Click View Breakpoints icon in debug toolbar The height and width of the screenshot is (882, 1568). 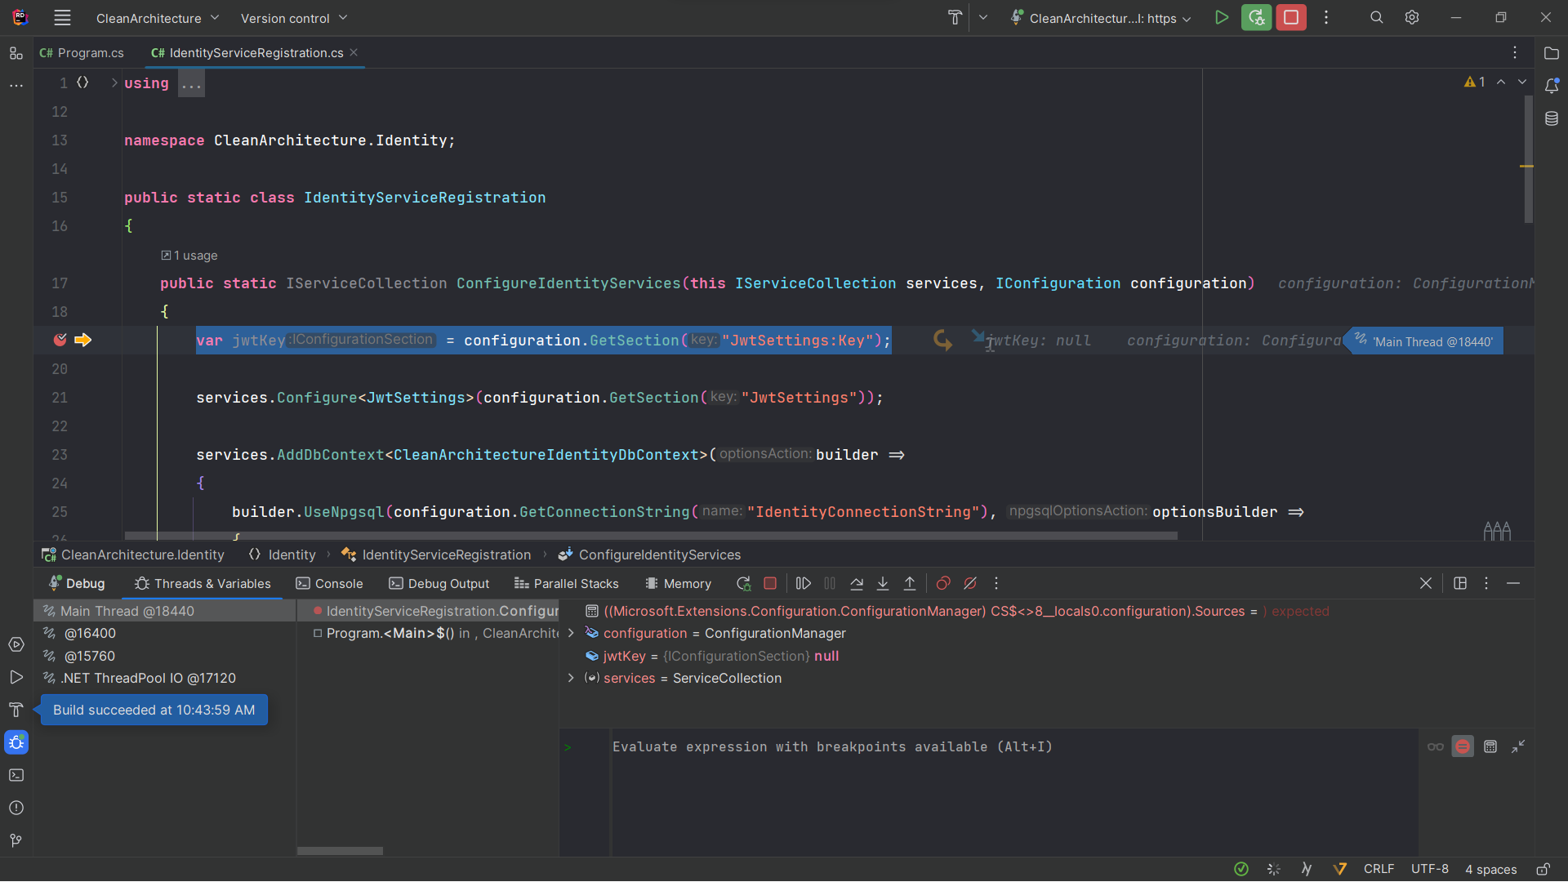pyautogui.click(x=943, y=584)
